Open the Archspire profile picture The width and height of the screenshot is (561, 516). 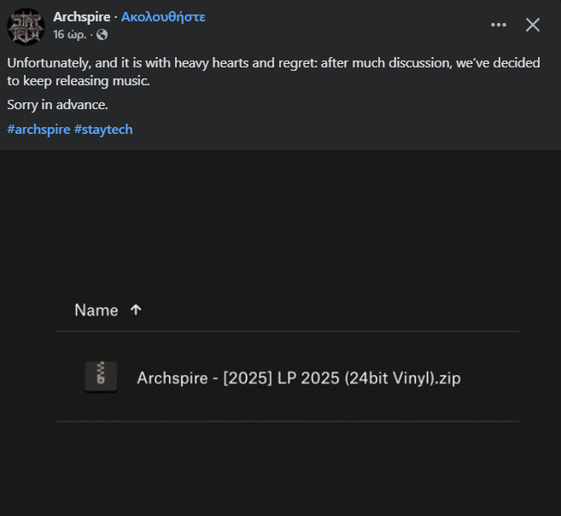26,26
